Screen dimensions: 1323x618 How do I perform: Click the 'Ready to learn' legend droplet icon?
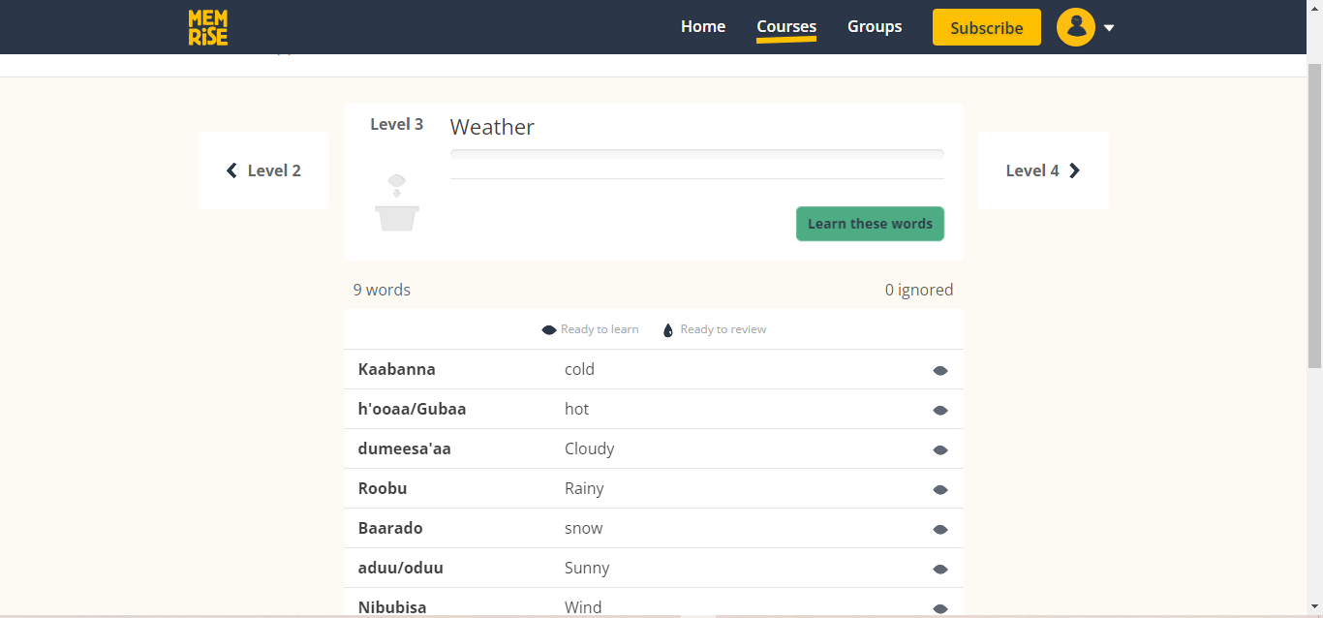coord(548,329)
